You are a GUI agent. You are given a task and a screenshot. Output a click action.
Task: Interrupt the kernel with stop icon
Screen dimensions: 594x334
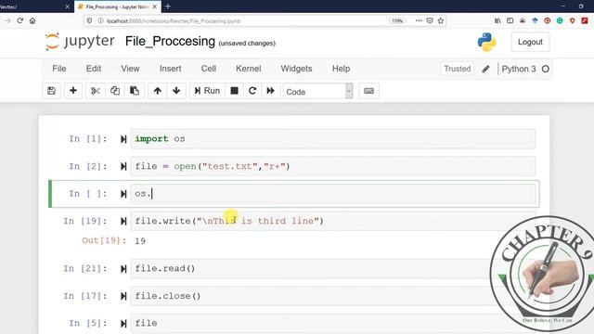[234, 91]
